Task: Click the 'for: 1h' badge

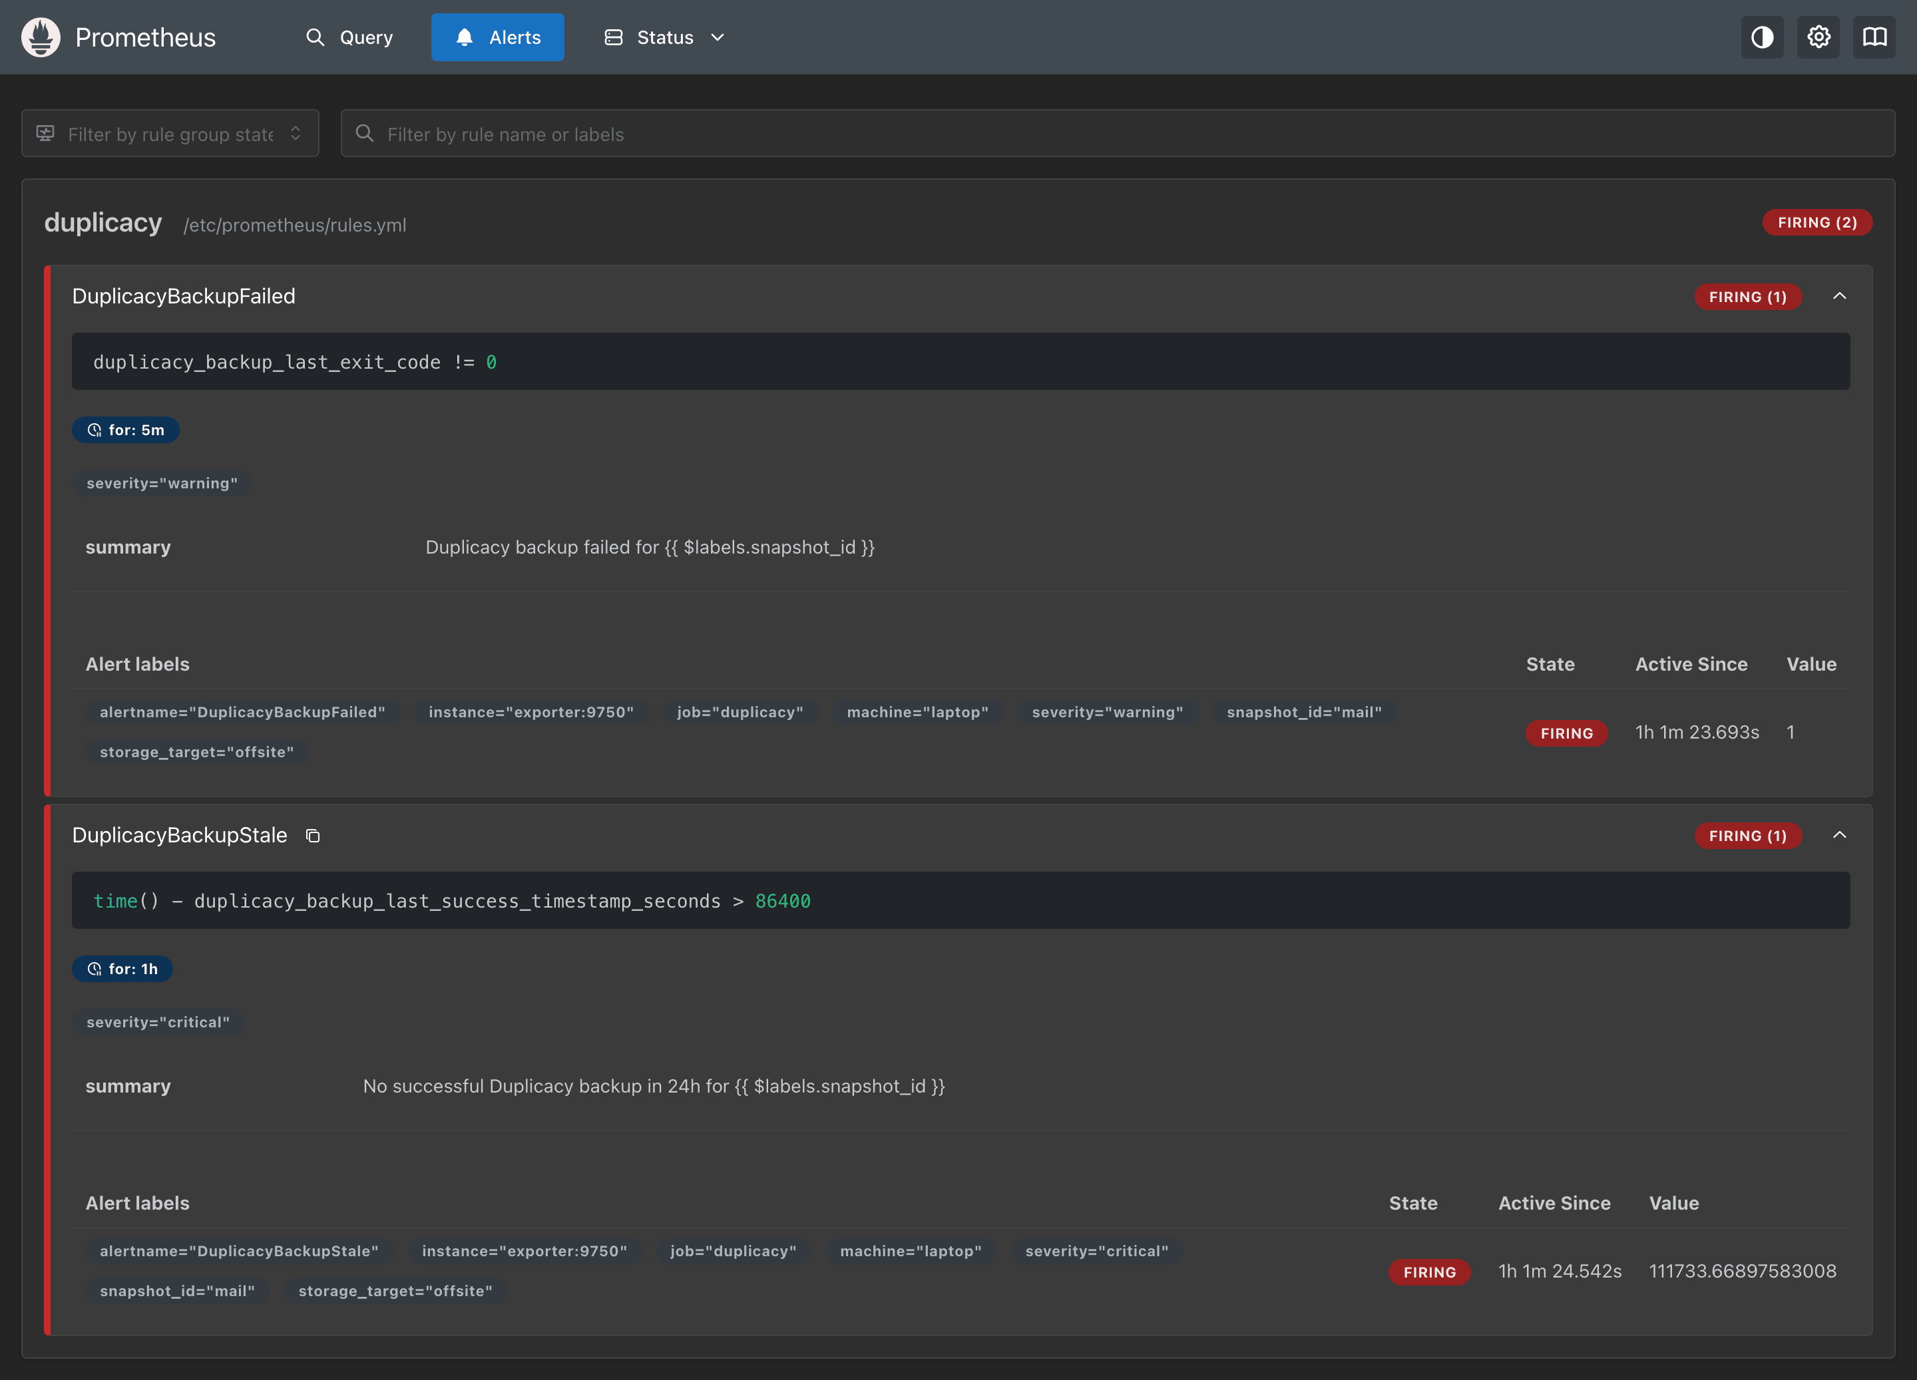Action: coord(122,969)
